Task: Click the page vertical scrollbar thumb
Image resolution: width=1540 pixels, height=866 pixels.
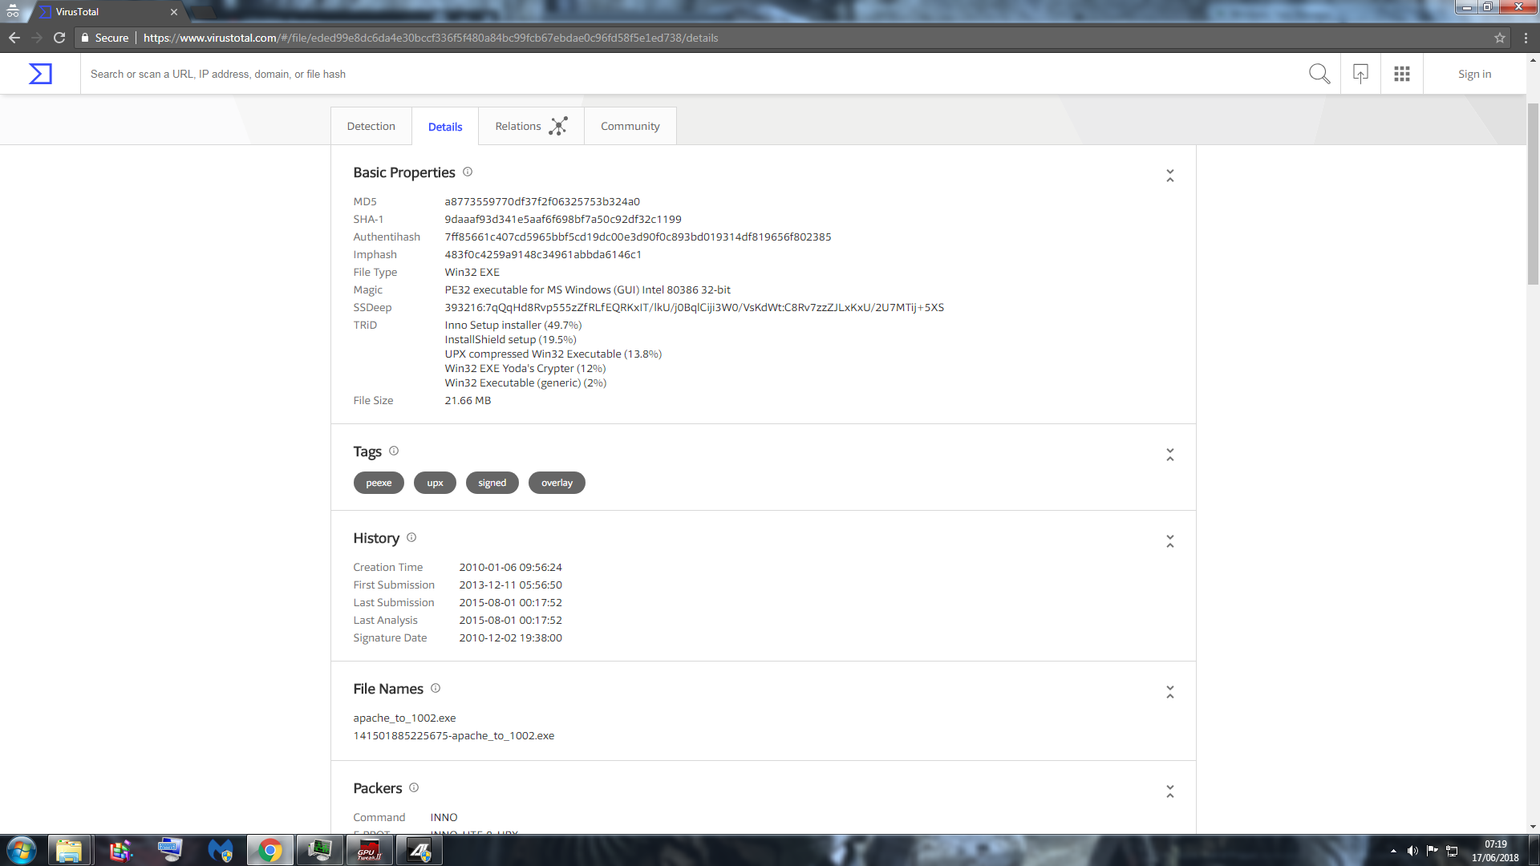Action: pos(1533,194)
